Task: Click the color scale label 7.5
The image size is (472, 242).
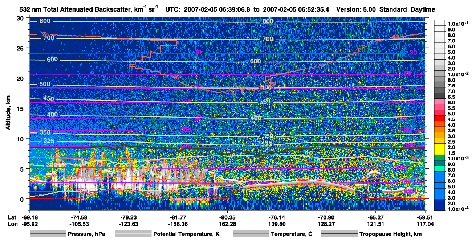Action: 451,86
